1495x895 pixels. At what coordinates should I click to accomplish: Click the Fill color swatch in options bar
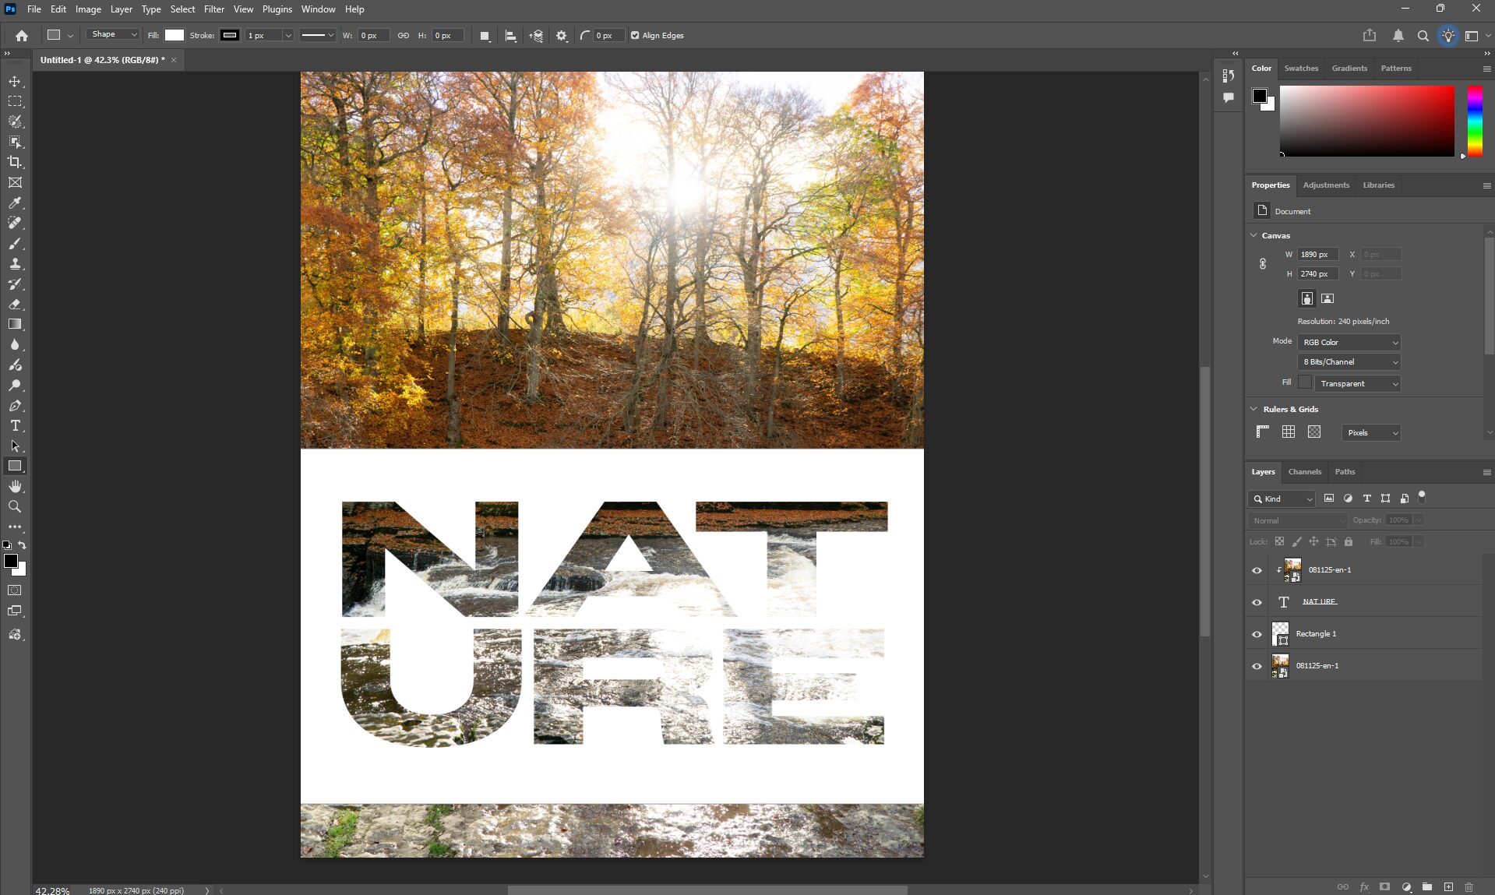[175, 36]
